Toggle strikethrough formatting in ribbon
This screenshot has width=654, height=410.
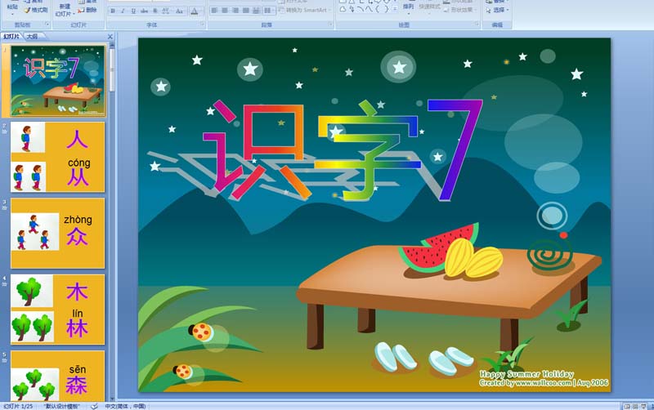click(145, 11)
